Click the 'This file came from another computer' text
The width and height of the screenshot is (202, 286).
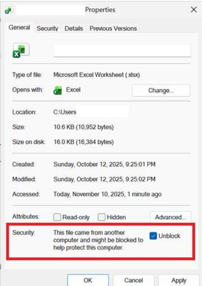(98, 240)
